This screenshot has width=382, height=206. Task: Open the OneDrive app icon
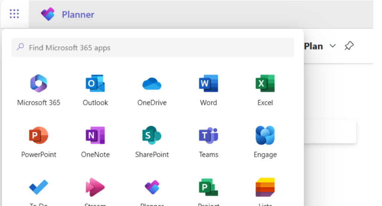(x=152, y=84)
